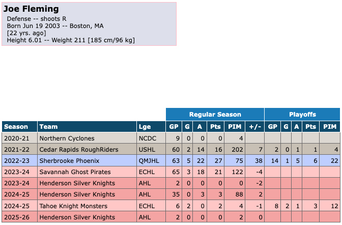The width and height of the screenshot is (342, 225).
Task: Click the black player photo placeholder
Action: [259, 50]
